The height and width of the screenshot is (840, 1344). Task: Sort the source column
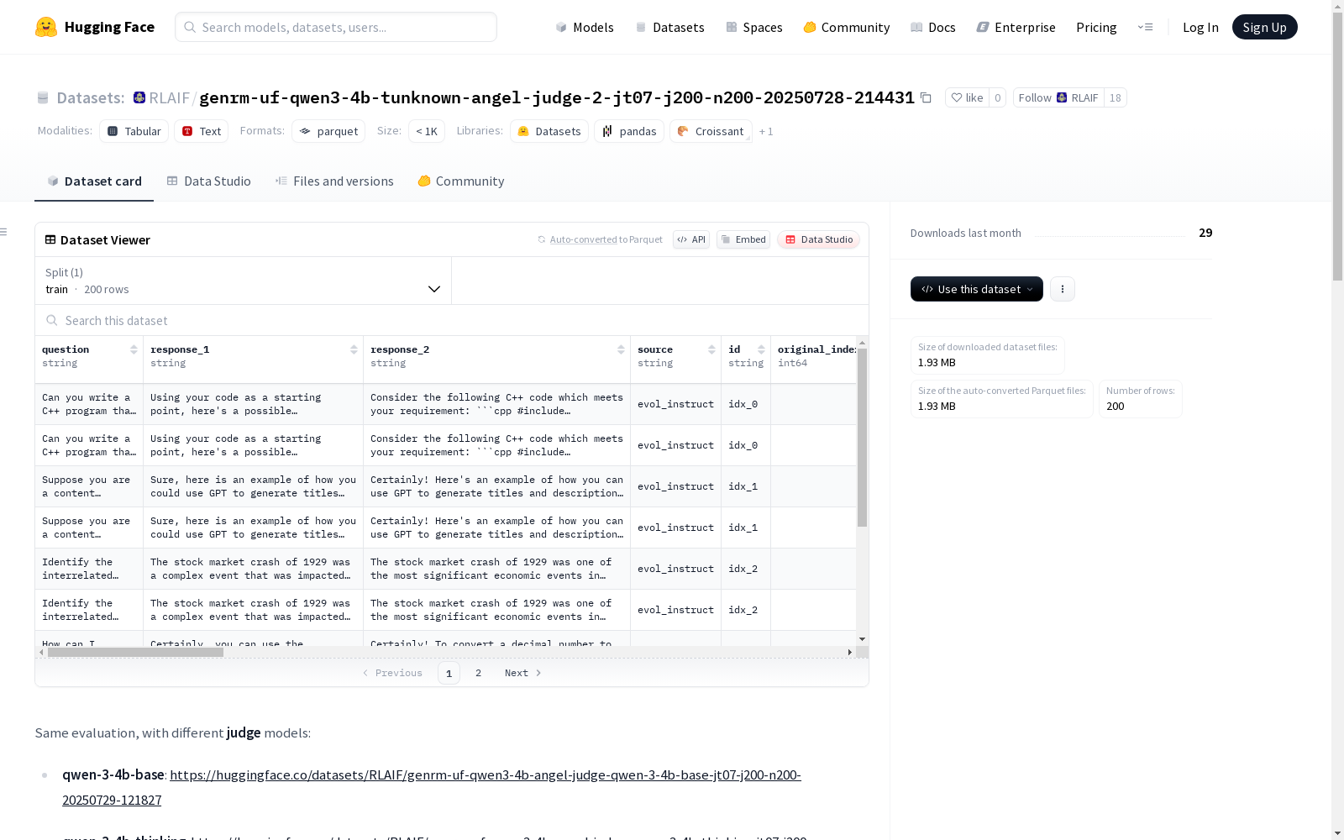pos(711,349)
